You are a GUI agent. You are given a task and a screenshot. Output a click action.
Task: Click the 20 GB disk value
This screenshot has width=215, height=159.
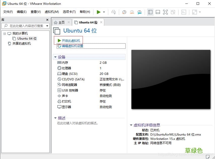[x=104, y=74]
